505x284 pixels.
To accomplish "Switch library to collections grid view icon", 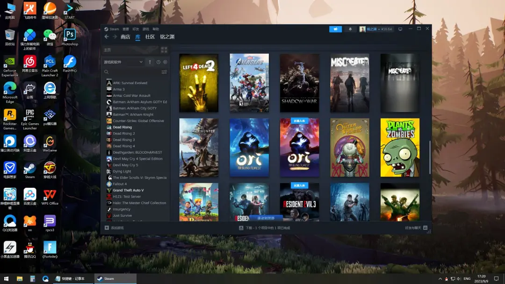I will [164, 50].
